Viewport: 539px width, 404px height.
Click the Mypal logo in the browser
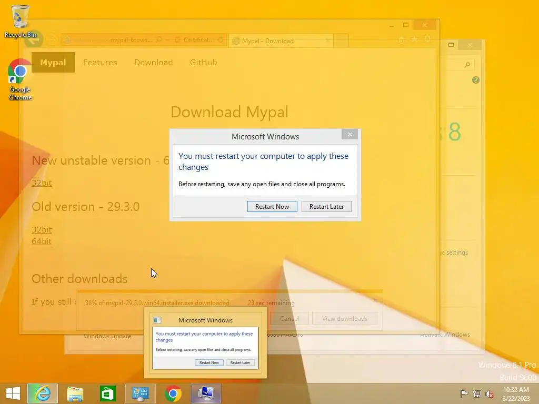(53, 62)
